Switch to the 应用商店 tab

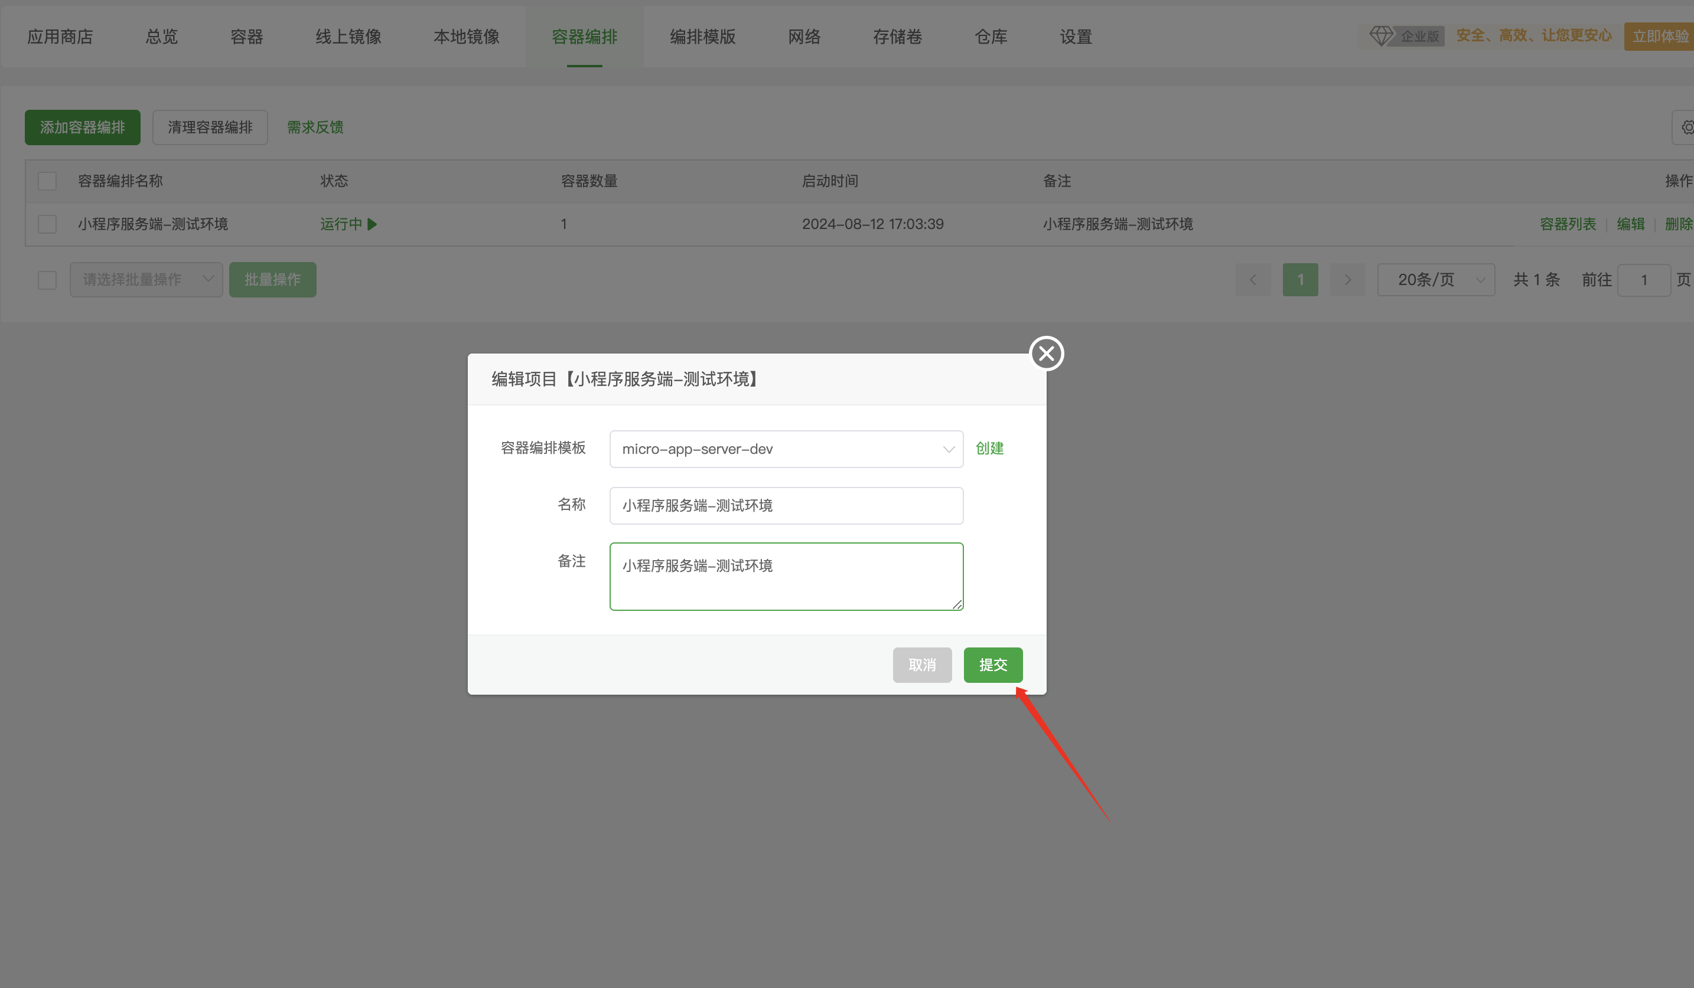click(60, 37)
